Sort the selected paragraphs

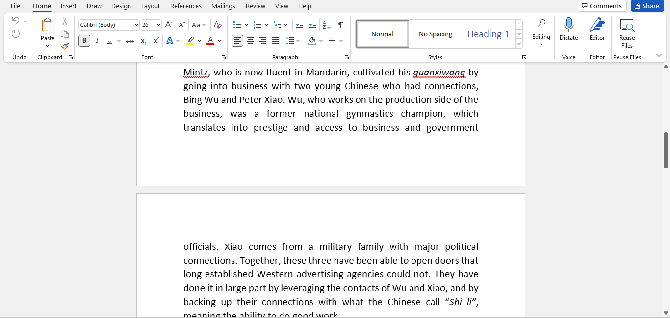(326, 24)
